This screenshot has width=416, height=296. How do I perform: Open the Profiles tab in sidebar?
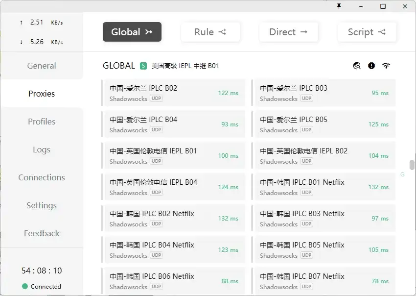(x=42, y=122)
